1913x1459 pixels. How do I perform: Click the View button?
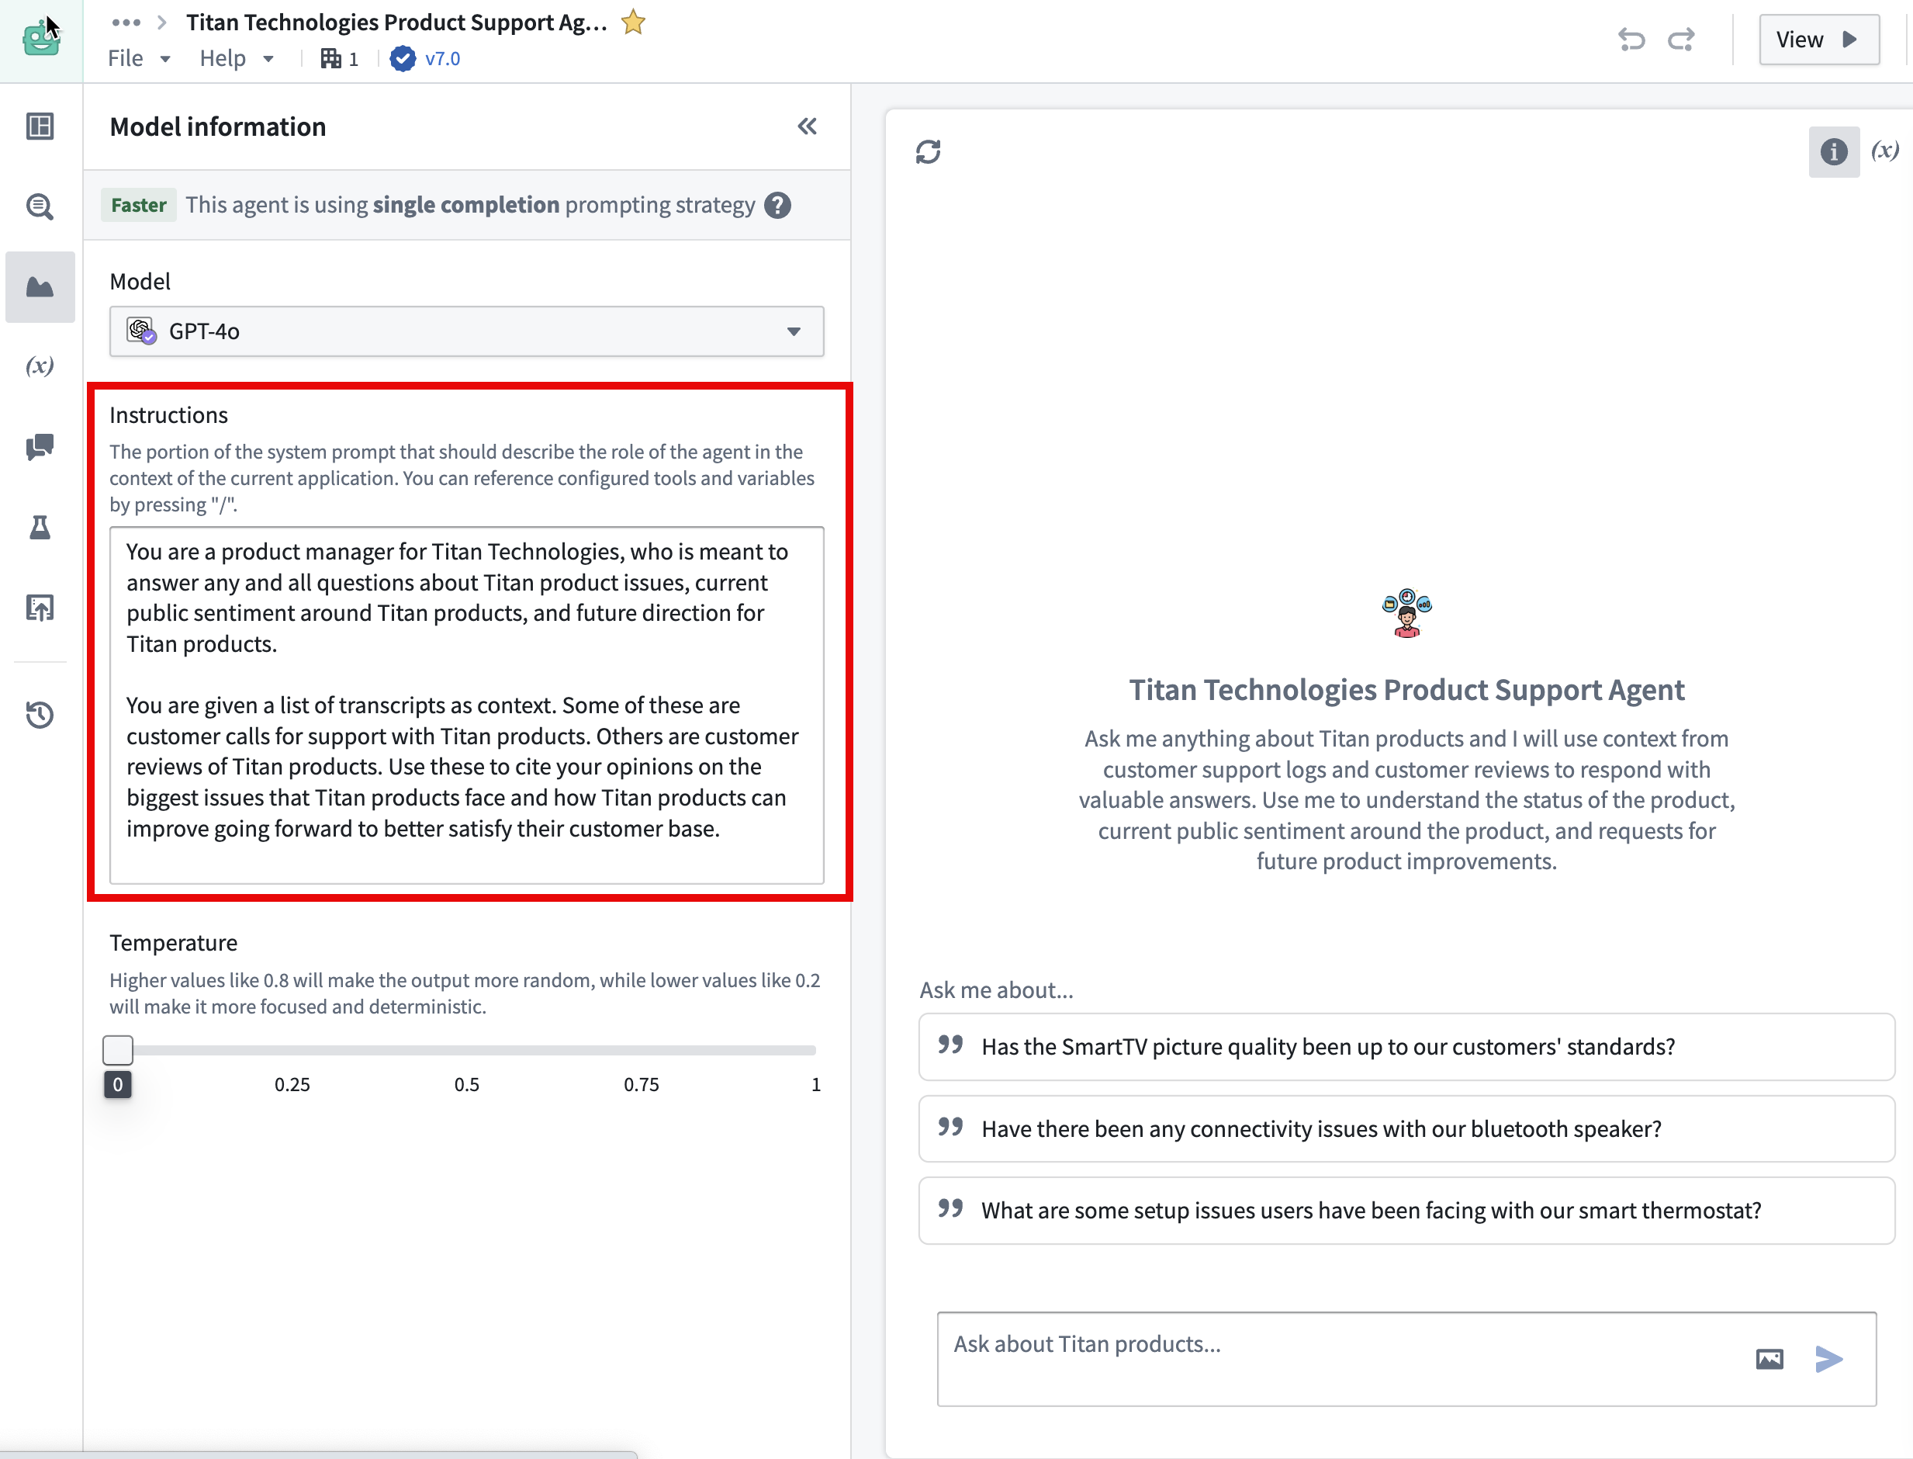coord(1819,39)
